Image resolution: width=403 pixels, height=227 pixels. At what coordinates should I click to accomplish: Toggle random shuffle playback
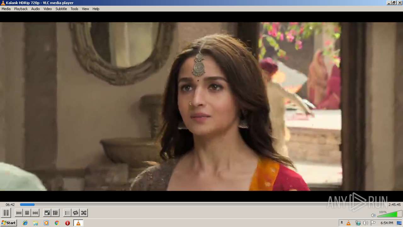coord(83,213)
